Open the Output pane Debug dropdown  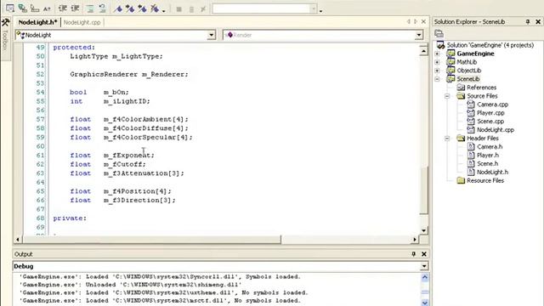click(424, 266)
